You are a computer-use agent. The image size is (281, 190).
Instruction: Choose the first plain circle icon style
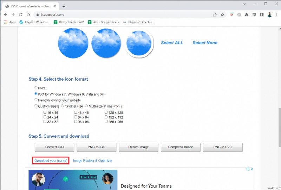pos(73,43)
